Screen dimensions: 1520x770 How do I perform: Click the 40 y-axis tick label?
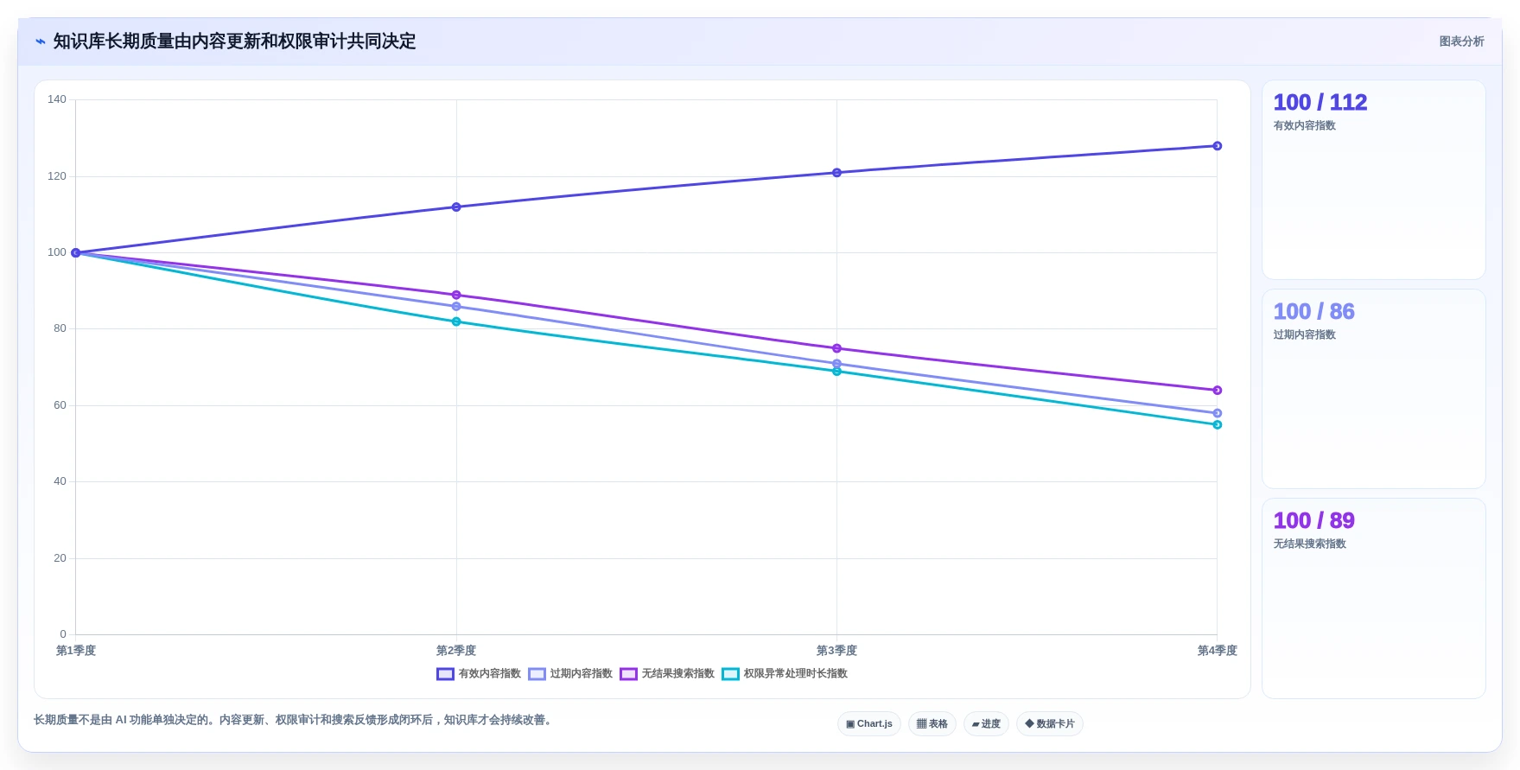(x=60, y=481)
